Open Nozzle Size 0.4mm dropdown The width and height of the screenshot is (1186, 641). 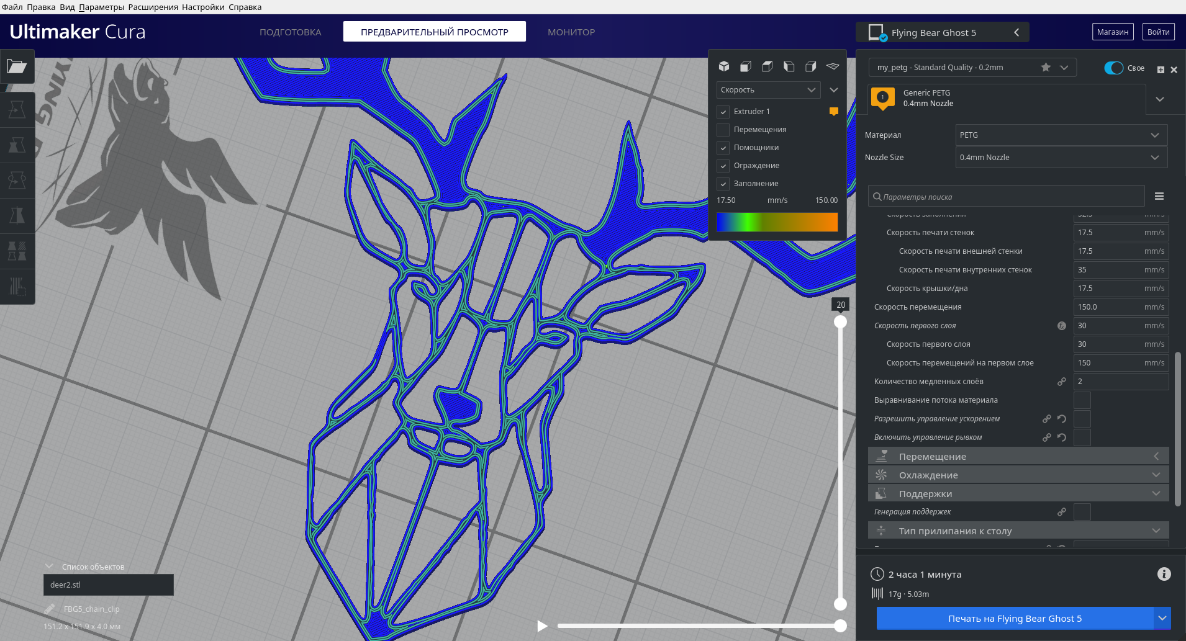coord(1061,158)
